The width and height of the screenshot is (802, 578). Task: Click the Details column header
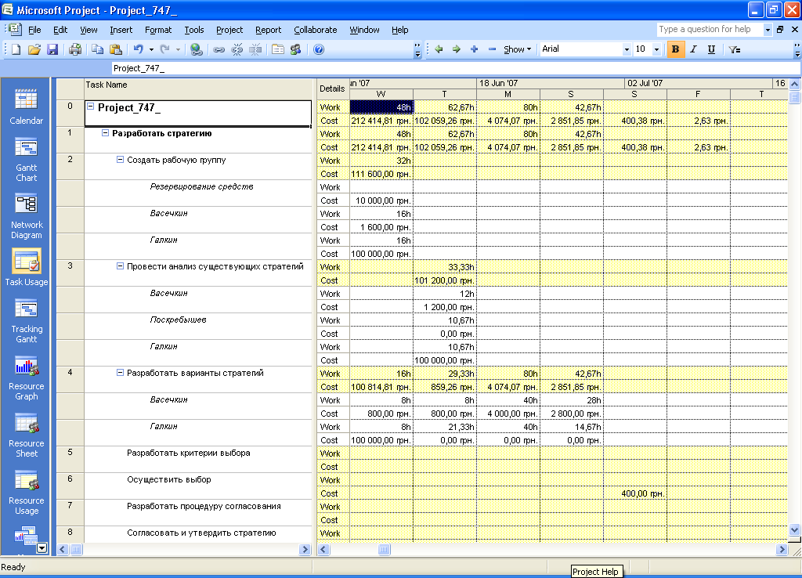[332, 89]
